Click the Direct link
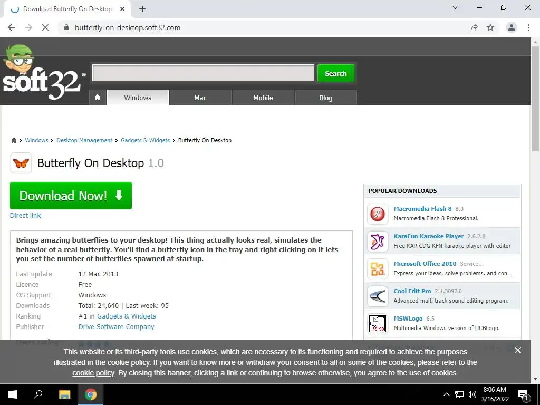Screen dimensions: 540x405 point(25,215)
